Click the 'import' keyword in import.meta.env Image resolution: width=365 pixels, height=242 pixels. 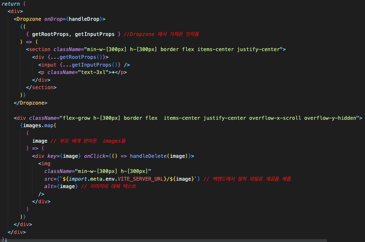click(78, 179)
